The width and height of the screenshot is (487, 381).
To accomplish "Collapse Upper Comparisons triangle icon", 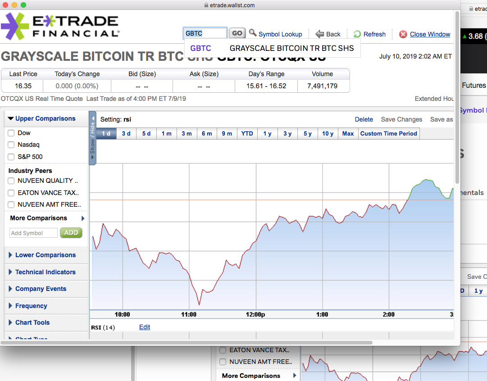I will [10, 118].
